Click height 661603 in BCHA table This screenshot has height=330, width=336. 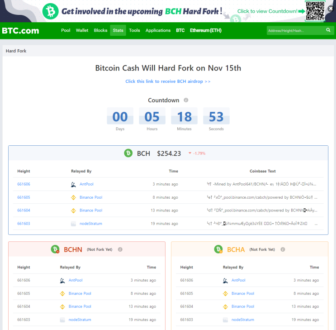[186, 320]
